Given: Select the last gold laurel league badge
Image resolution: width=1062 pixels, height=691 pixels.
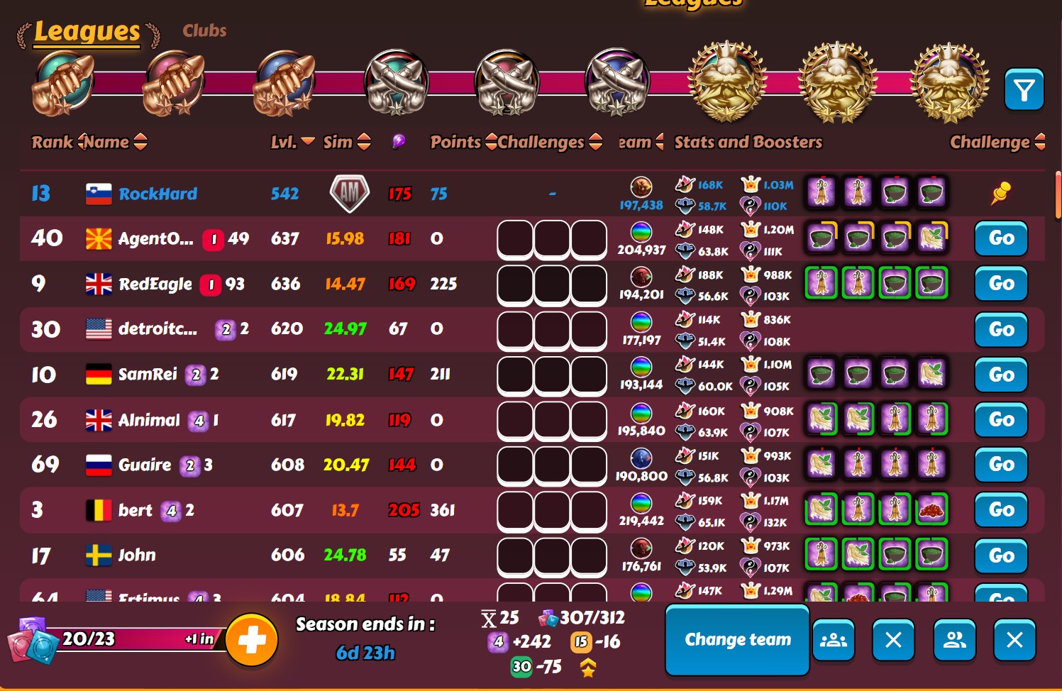Looking at the screenshot, I should click(x=949, y=82).
